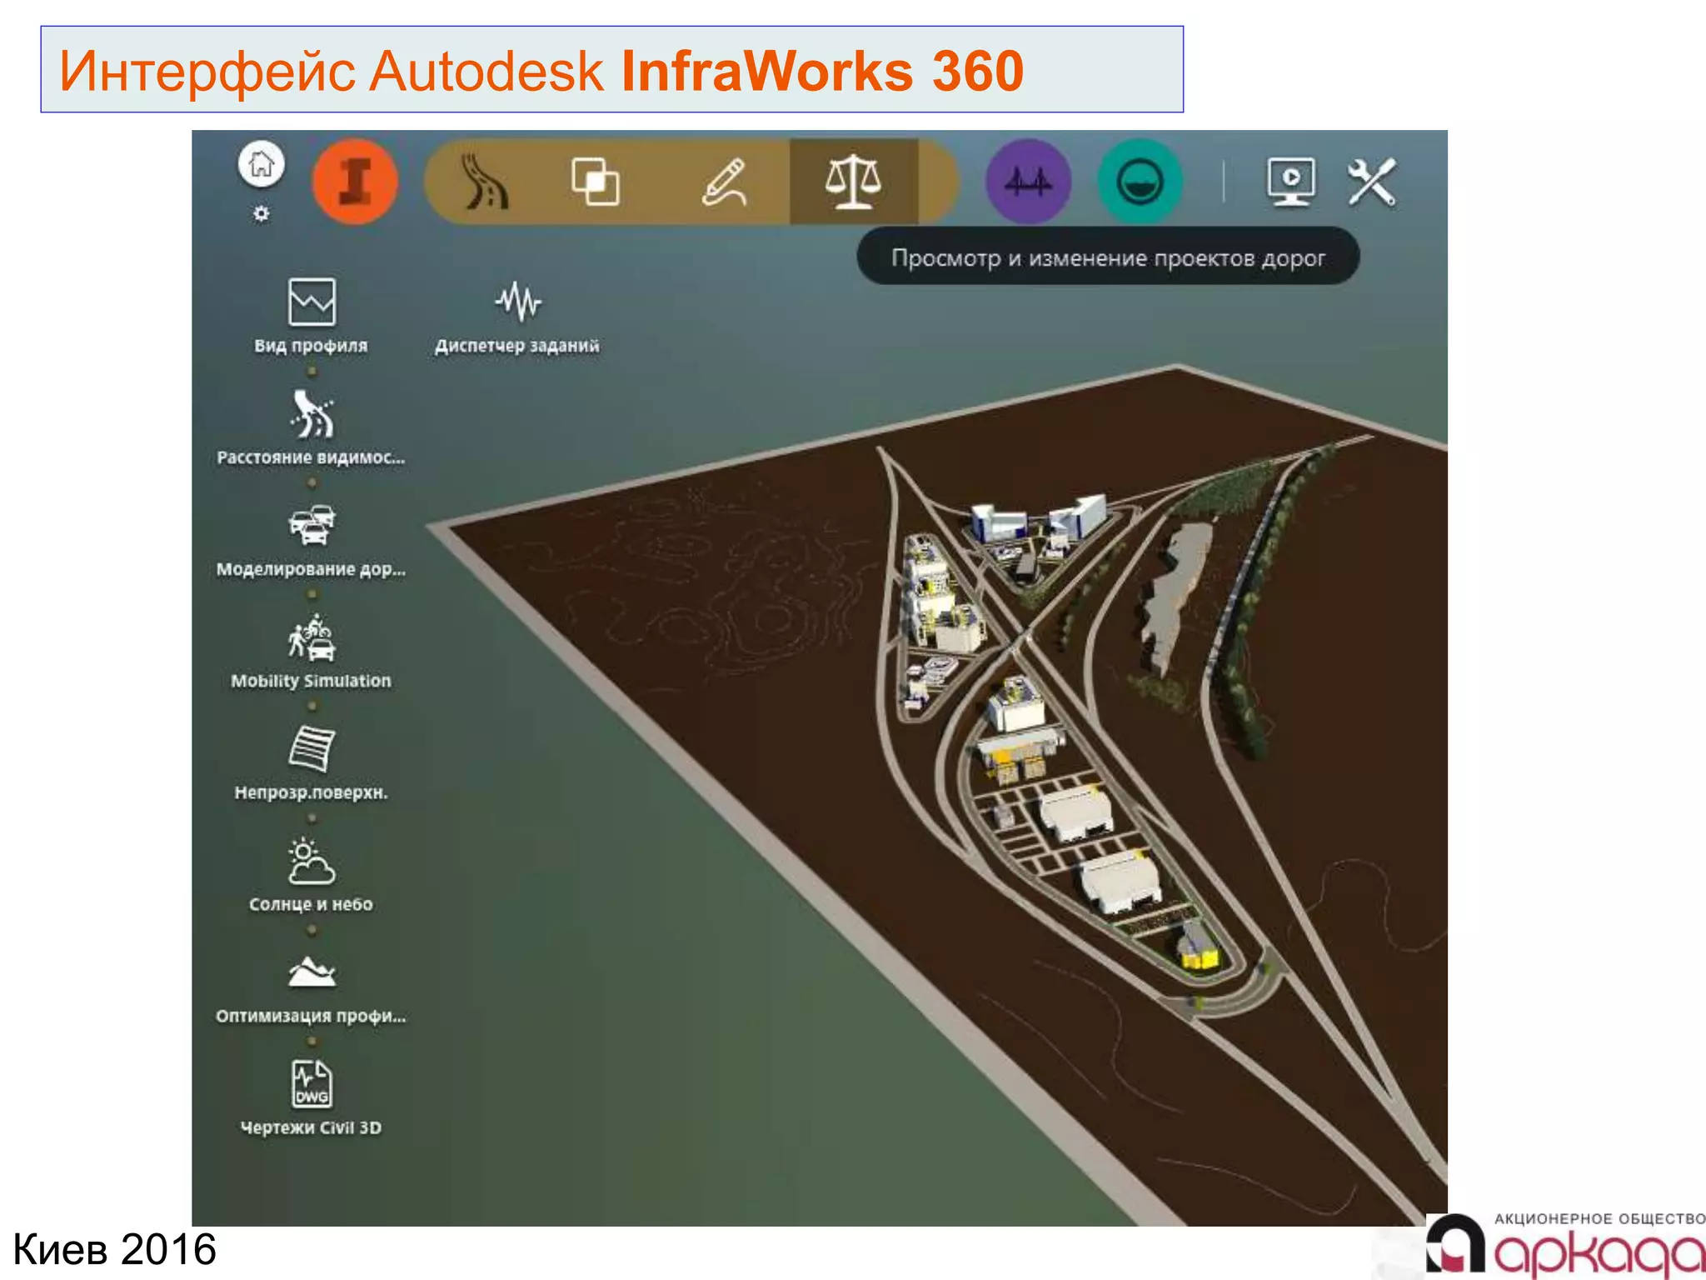
Task: Select the road design winding-road toolbar icon
Action: click(x=485, y=181)
